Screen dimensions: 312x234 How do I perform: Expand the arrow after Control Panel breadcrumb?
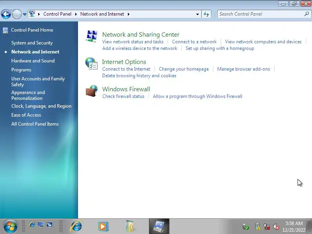coord(76,14)
